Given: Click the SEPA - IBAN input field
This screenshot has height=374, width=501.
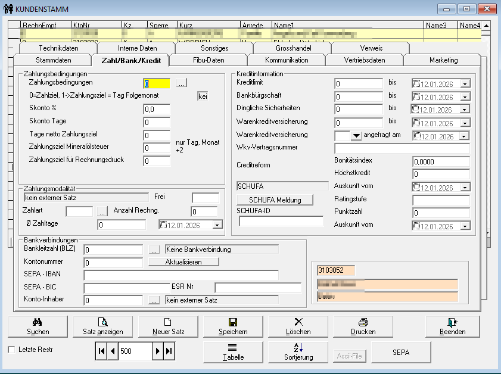Looking at the screenshot, I should tap(181, 275).
